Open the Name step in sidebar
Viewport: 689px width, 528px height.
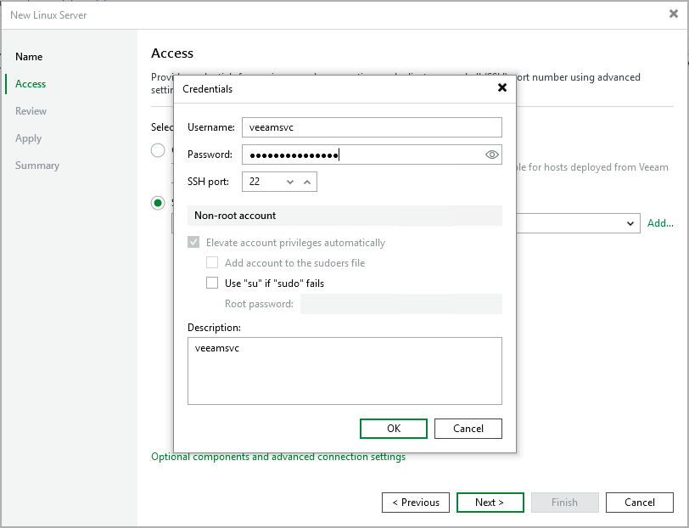[29, 57]
